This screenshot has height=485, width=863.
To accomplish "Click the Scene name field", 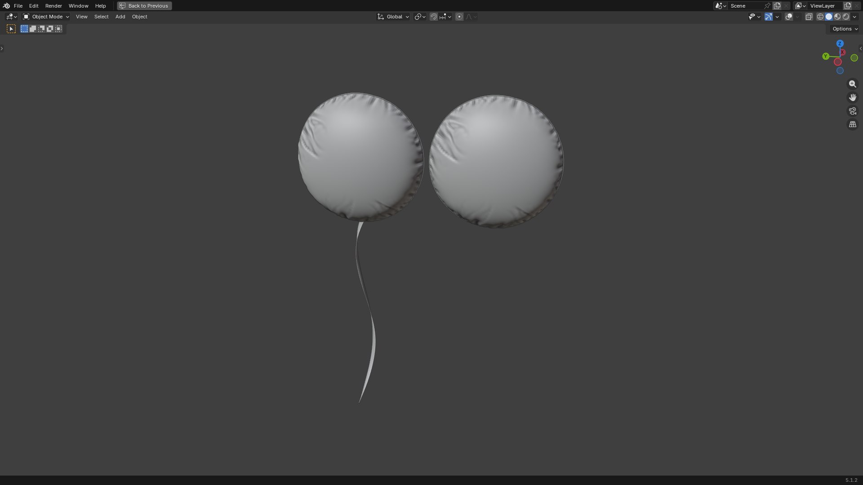I will point(745,6).
